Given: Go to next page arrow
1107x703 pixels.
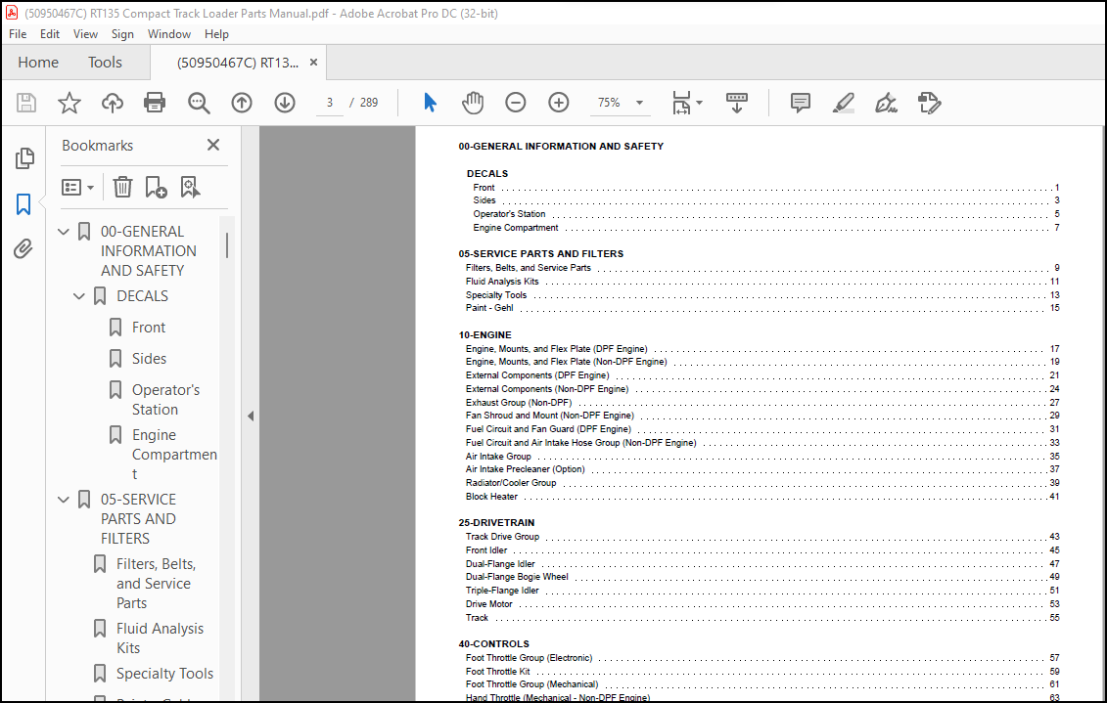Looking at the screenshot, I should tap(285, 103).
